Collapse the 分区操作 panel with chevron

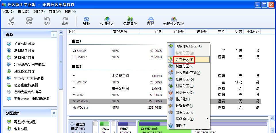coord(54,113)
